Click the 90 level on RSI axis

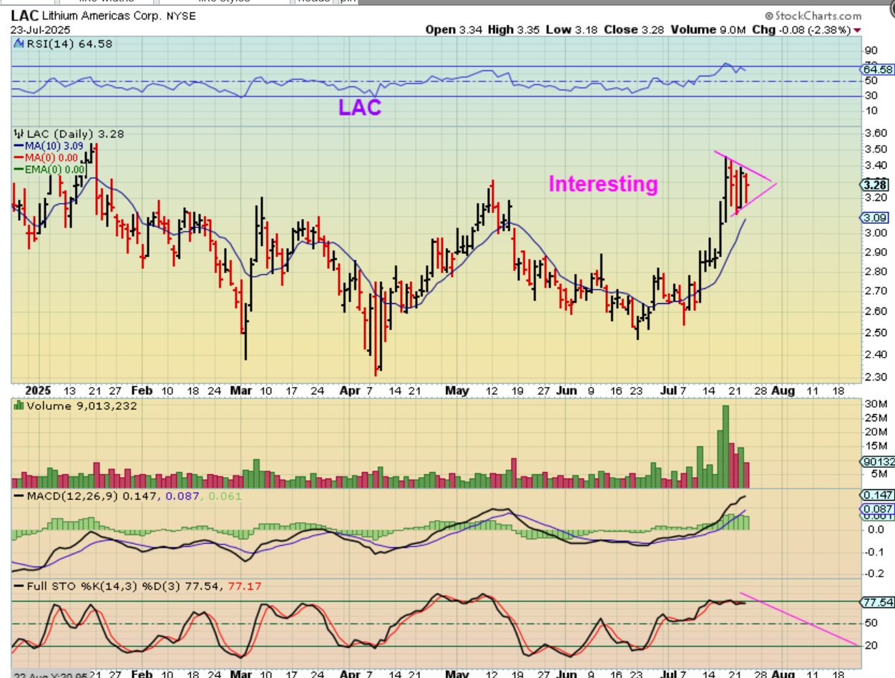[871, 51]
